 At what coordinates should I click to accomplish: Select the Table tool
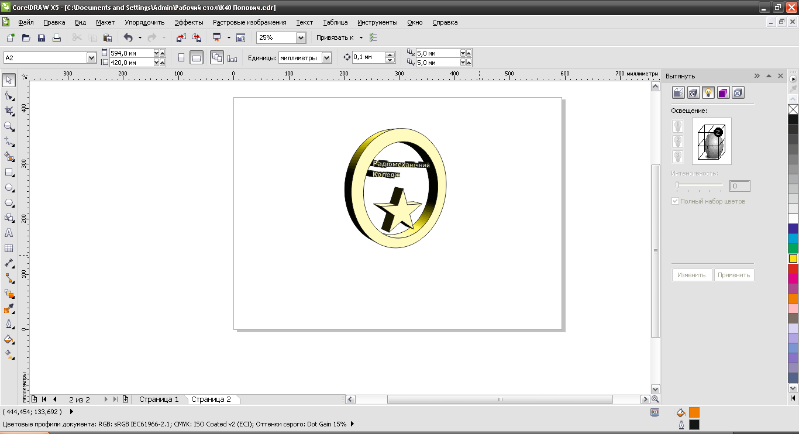point(9,248)
